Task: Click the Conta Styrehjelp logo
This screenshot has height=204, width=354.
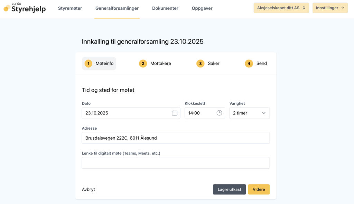Action: pos(25,8)
